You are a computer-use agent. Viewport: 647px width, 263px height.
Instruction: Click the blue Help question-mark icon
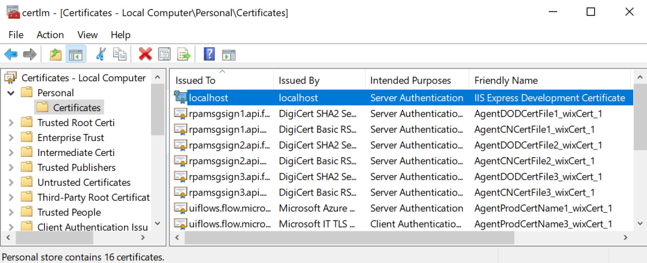tap(209, 54)
